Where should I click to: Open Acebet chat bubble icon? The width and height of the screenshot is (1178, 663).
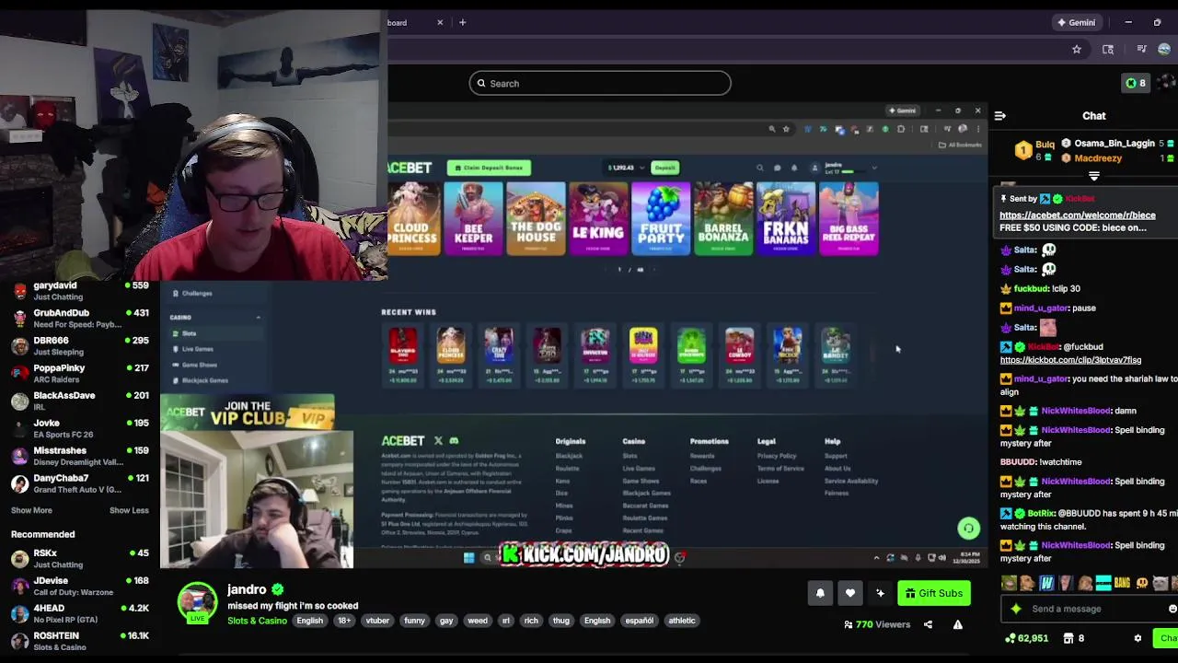pos(777,168)
